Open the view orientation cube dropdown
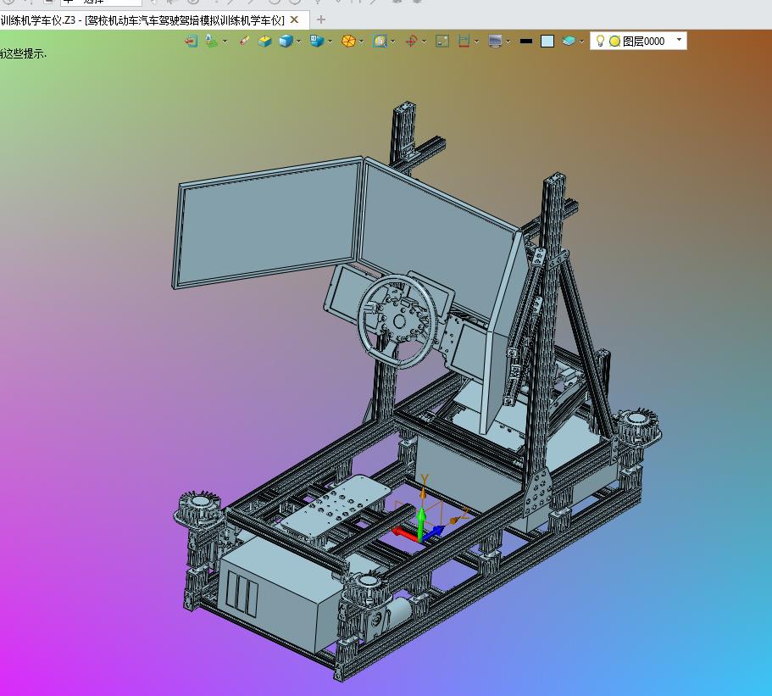This screenshot has width=772, height=696. 330,42
